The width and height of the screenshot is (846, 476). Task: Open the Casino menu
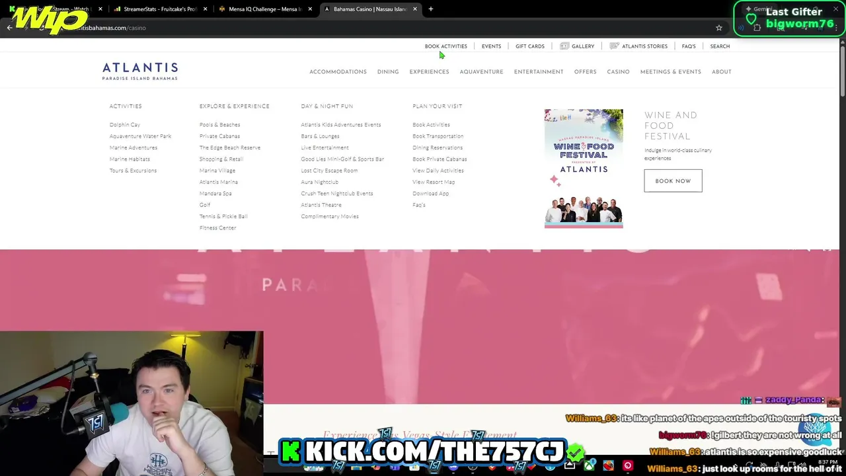pyautogui.click(x=618, y=72)
